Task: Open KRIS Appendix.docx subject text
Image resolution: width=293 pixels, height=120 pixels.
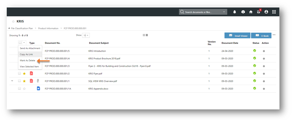Action: coord(98,89)
